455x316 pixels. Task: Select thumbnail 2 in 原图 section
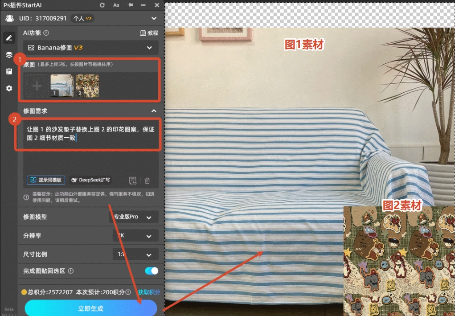click(87, 86)
